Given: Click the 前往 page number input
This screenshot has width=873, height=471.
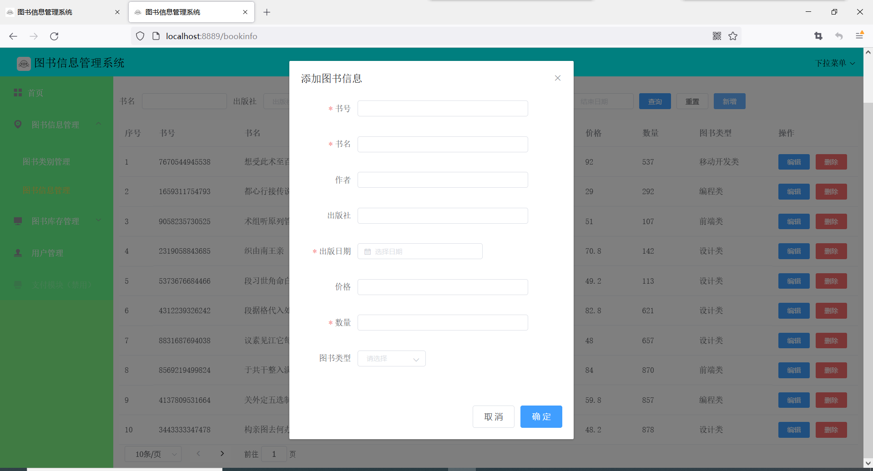Looking at the screenshot, I should tap(274, 454).
